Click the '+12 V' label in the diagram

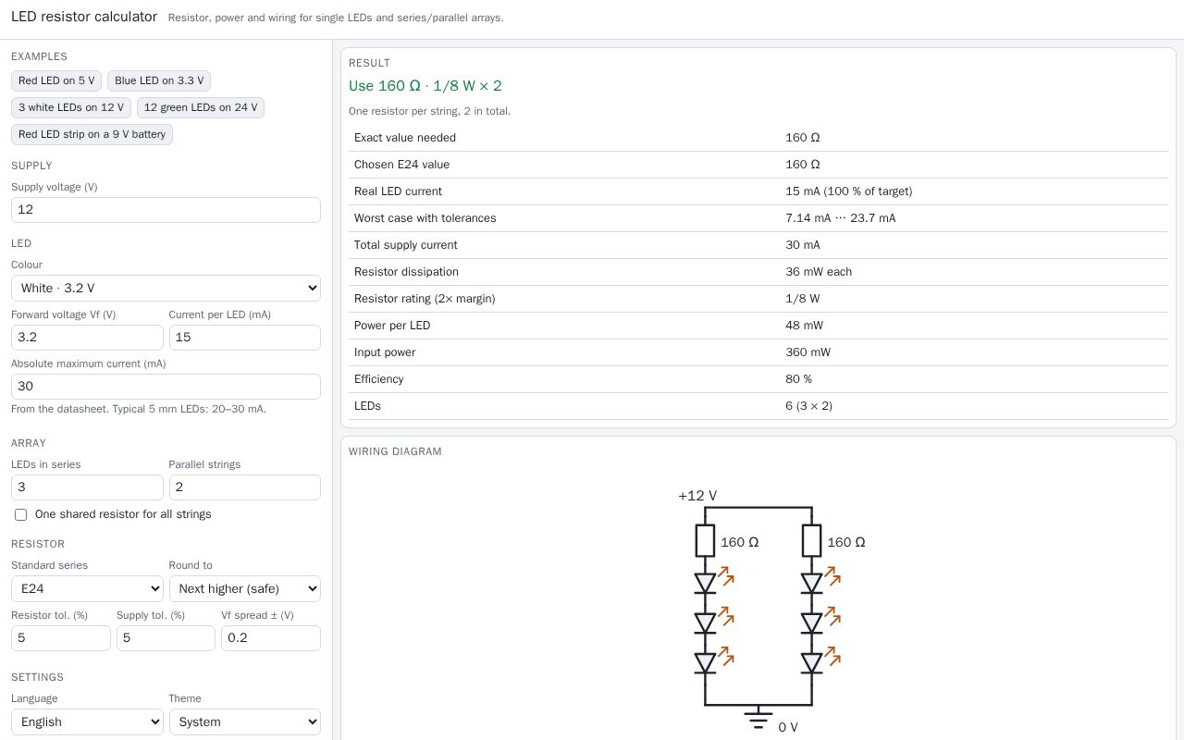coord(697,496)
